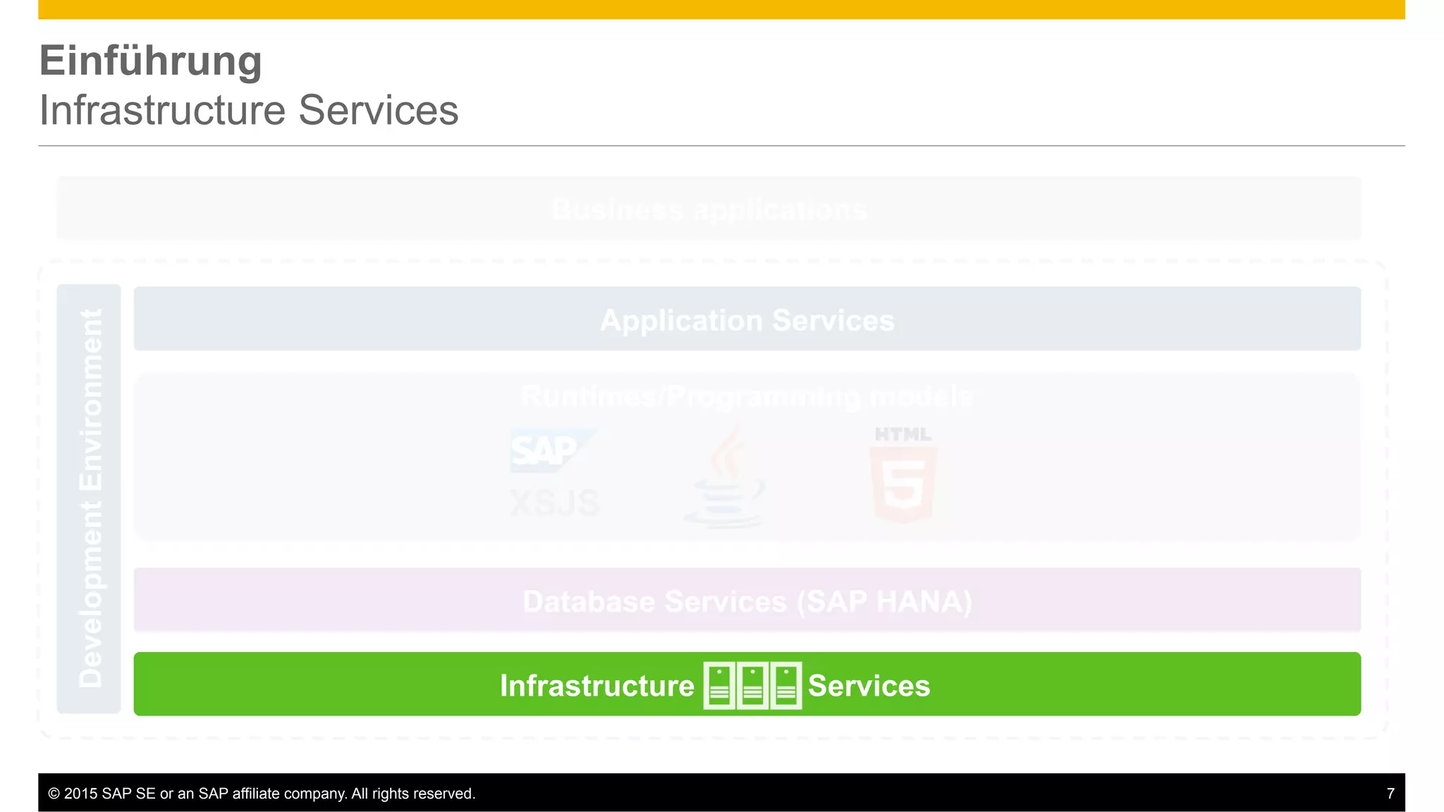
Task: Click the green Infrastructure Services bar
Action: (x=747, y=684)
